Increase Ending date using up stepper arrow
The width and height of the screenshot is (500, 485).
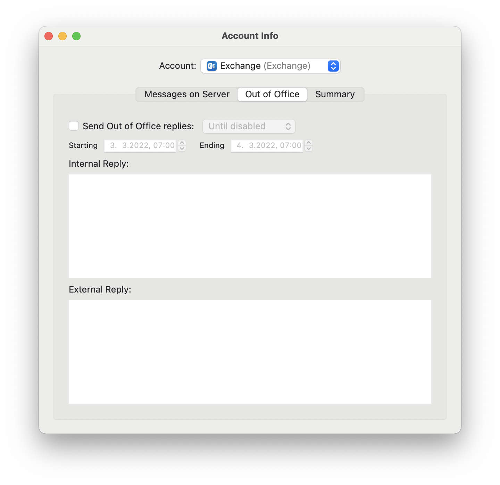(309, 143)
